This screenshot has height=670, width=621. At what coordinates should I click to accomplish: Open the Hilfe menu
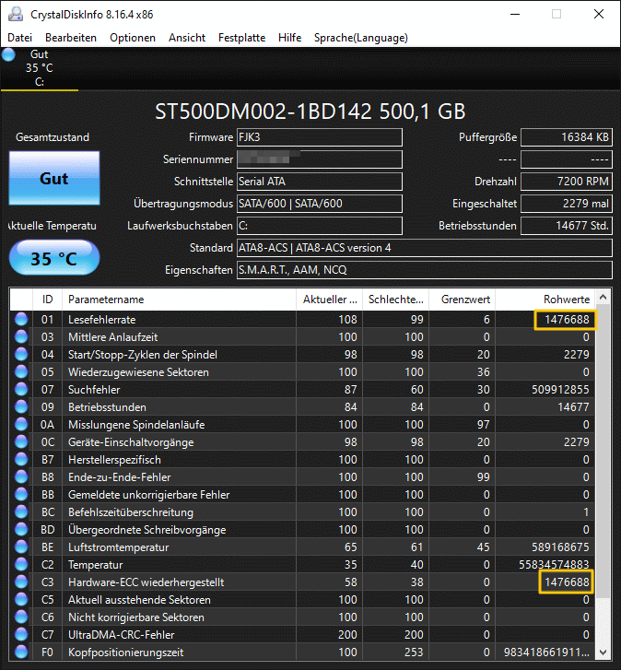(x=289, y=38)
